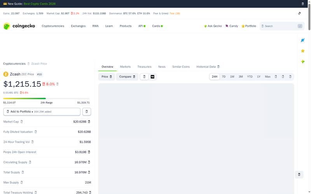Open Ask Gecko sparkle icon
Screen dimensions: 311x194
[205, 26]
